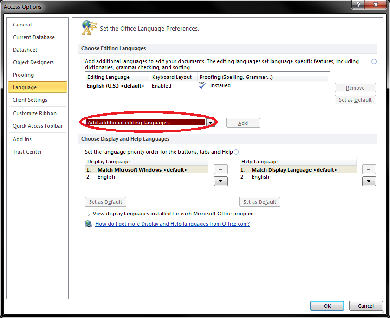Expand View display languages installed disclosure triangle
The height and width of the screenshot is (318, 390).
pyautogui.click(x=89, y=214)
